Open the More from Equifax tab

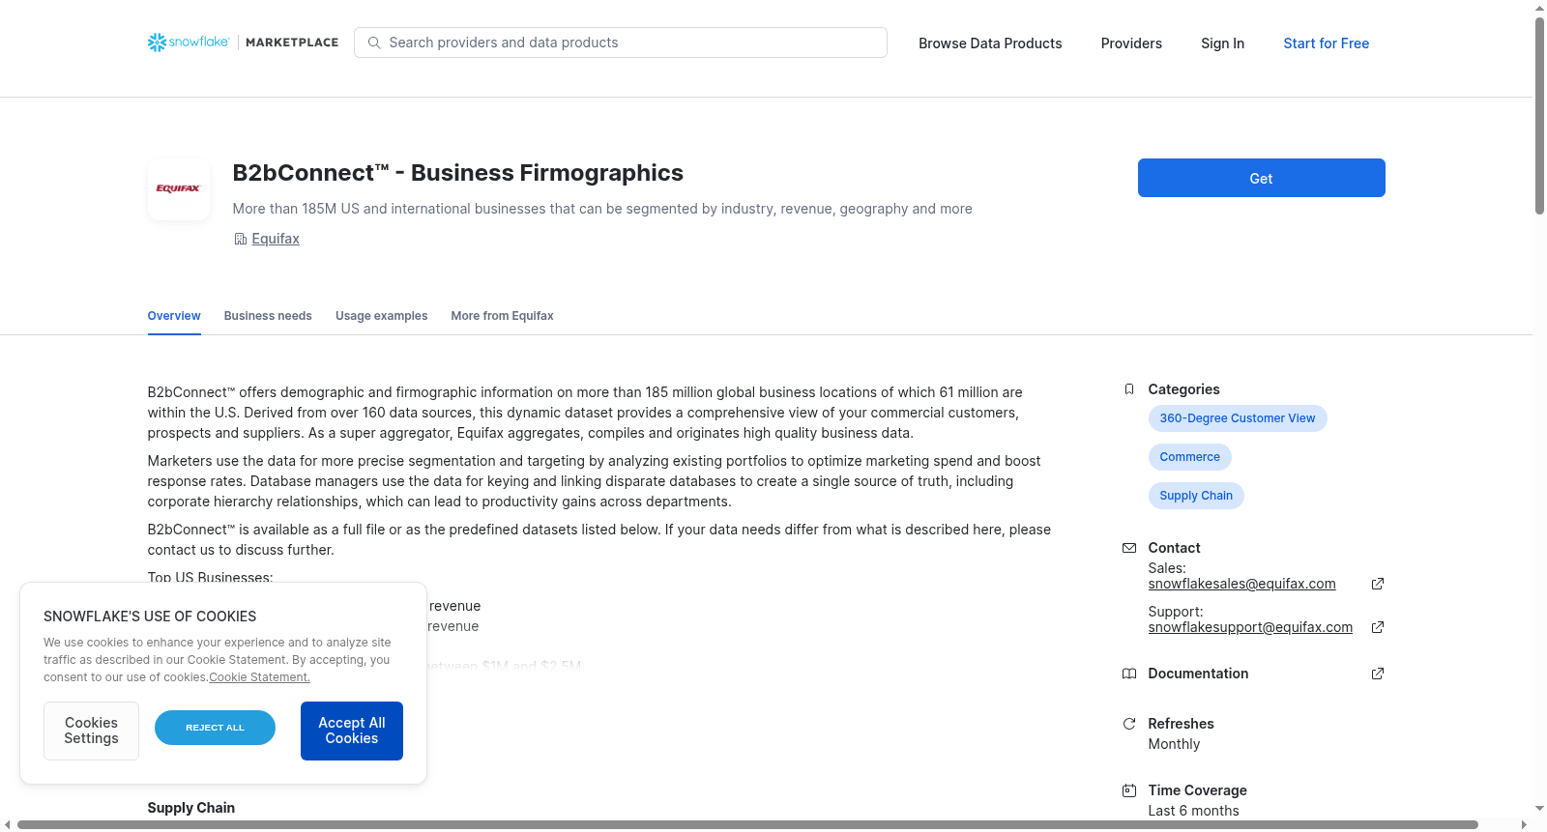(x=502, y=316)
